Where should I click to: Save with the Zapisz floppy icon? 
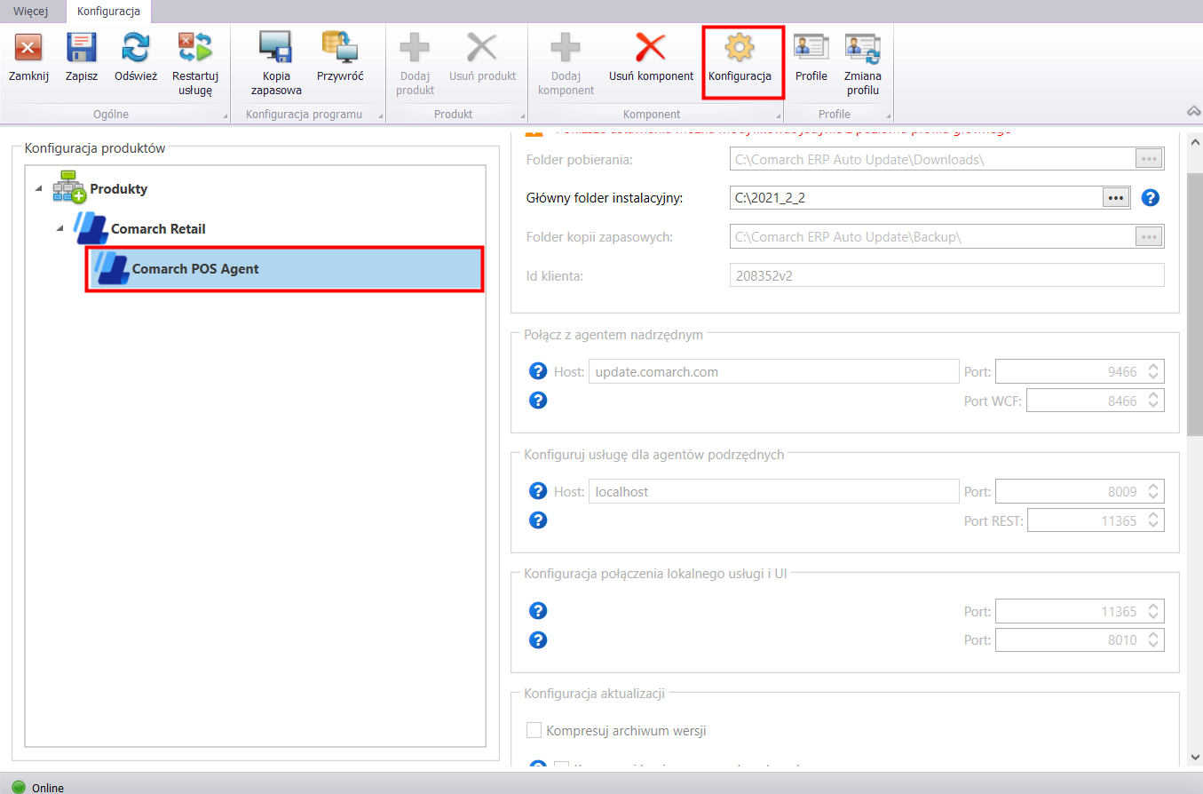(x=82, y=46)
